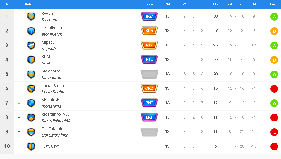
Task: Open Lenio Rocha manager name link
Action: [53, 92]
